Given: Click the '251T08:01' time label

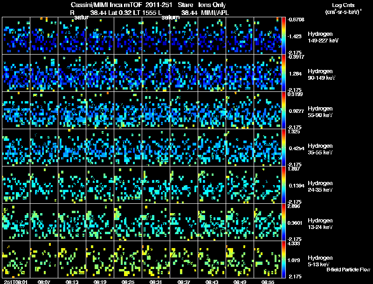Looking at the screenshot, I should click(16, 282).
